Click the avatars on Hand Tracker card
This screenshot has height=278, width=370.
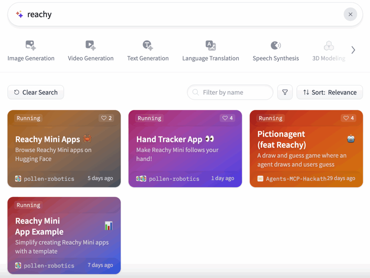pyautogui.click(x=141, y=178)
